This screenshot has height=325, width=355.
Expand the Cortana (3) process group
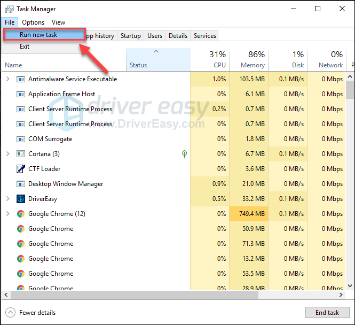pos(7,153)
